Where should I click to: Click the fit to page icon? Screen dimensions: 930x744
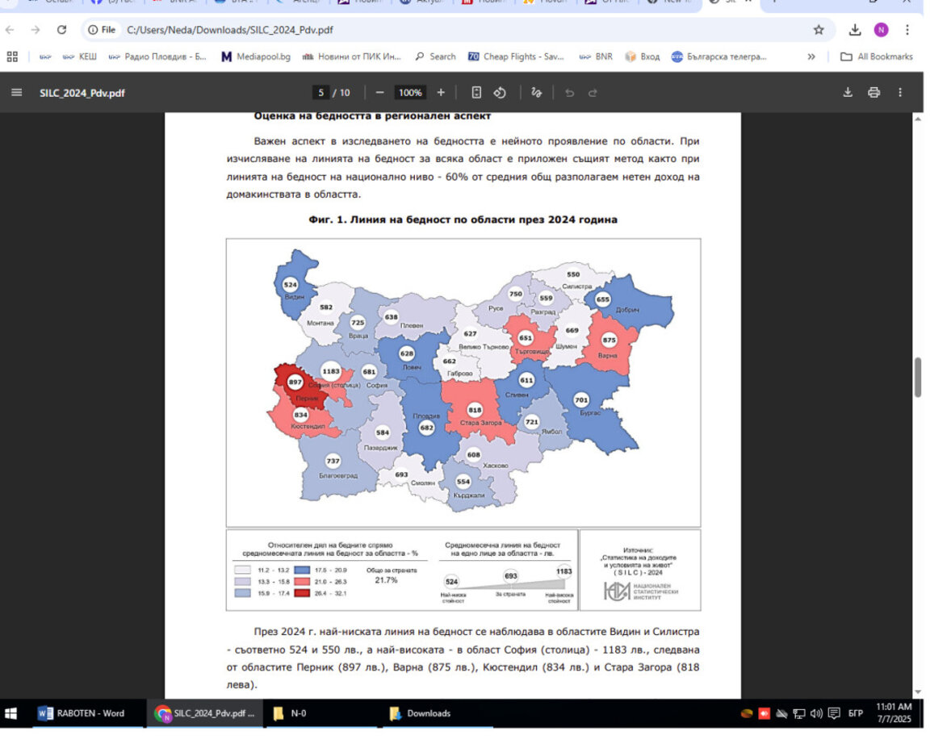click(x=476, y=93)
